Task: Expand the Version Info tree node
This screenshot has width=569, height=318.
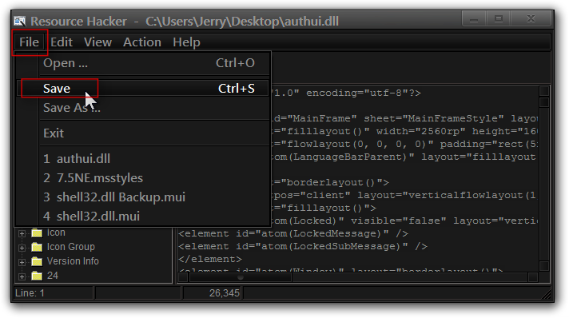Action: 22,262
